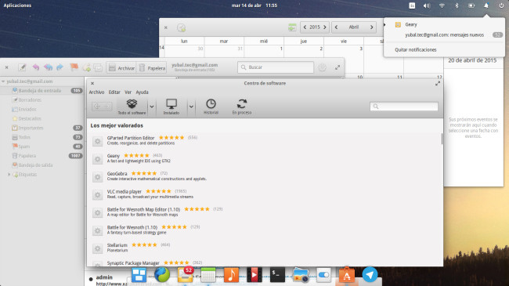Expand the Etiquetas tree node
This screenshot has height=286, width=509.
9,175
